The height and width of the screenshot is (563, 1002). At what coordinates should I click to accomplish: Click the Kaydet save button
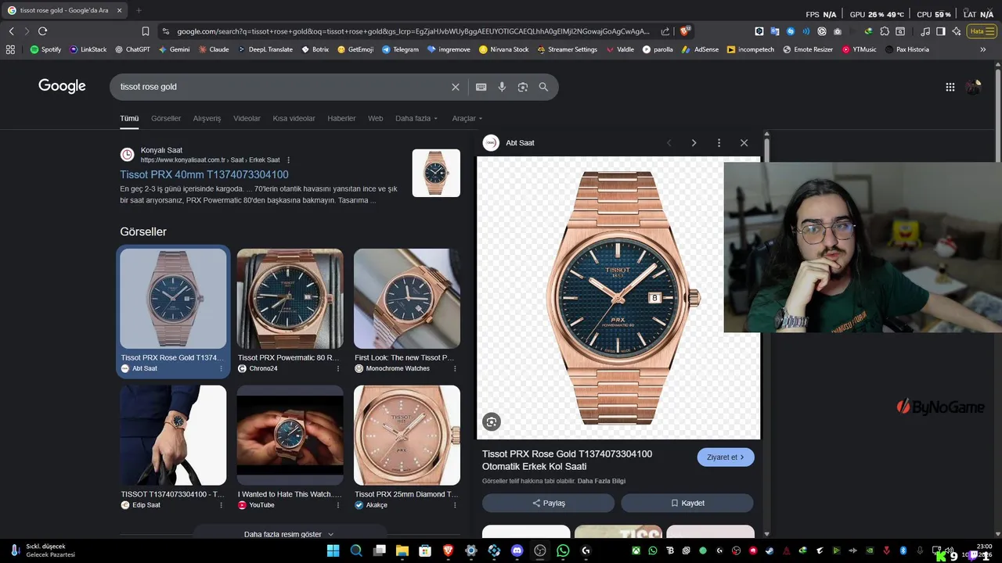[687, 503]
